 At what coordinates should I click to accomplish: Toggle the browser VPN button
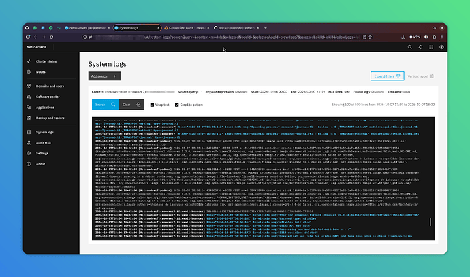tap(415, 37)
